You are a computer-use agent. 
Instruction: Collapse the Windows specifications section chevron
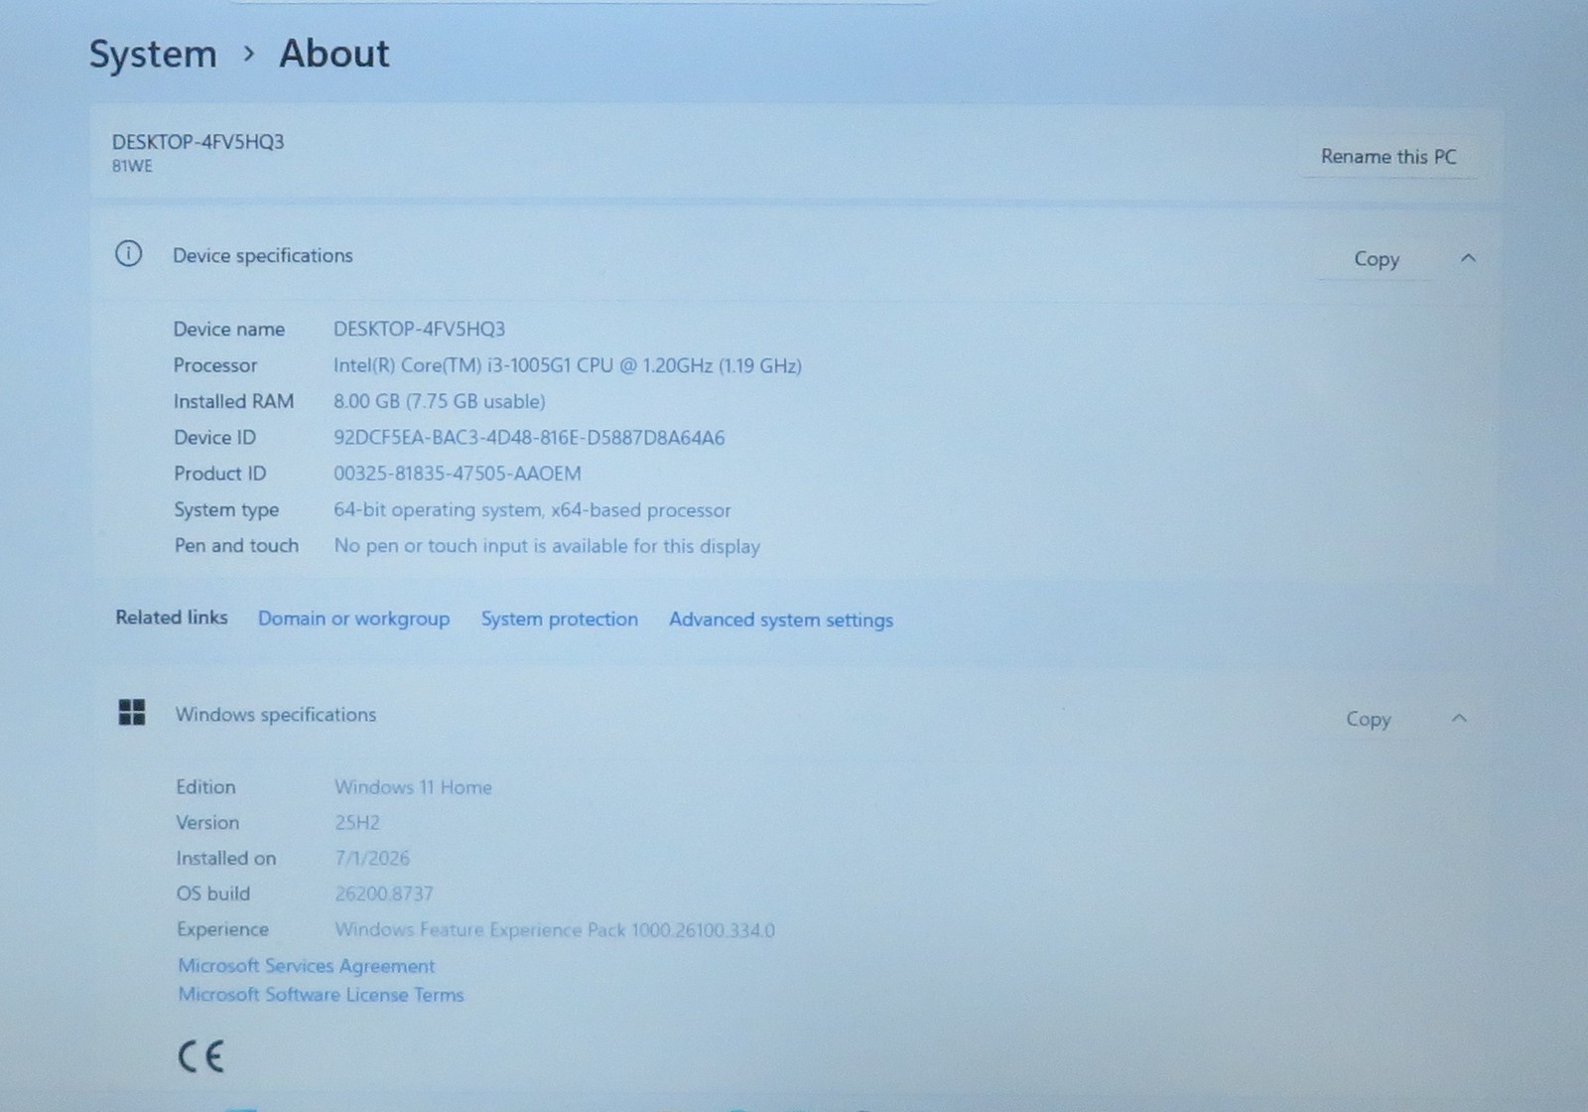coord(1459,718)
